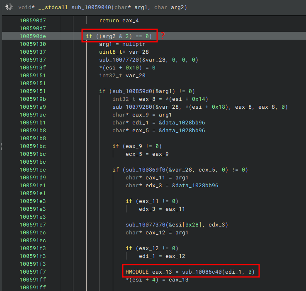Select the return eax_4 statement

pyautogui.click(x=119, y=20)
